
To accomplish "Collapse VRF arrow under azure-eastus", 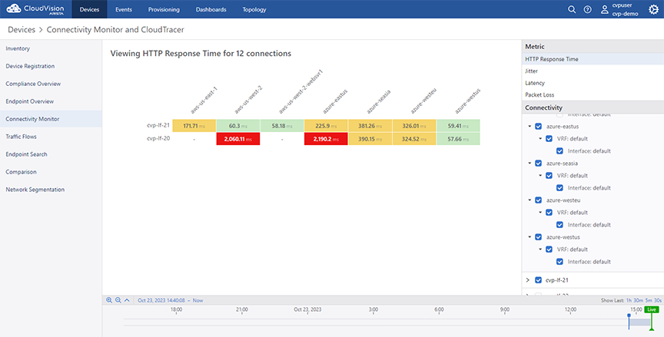I will click(x=540, y=139).
